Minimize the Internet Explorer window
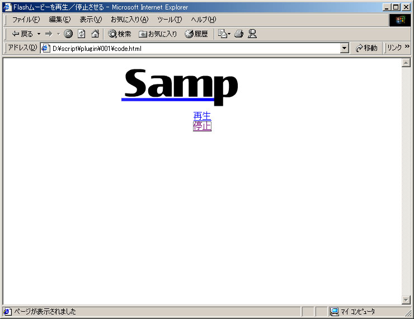 coord(387,7)
